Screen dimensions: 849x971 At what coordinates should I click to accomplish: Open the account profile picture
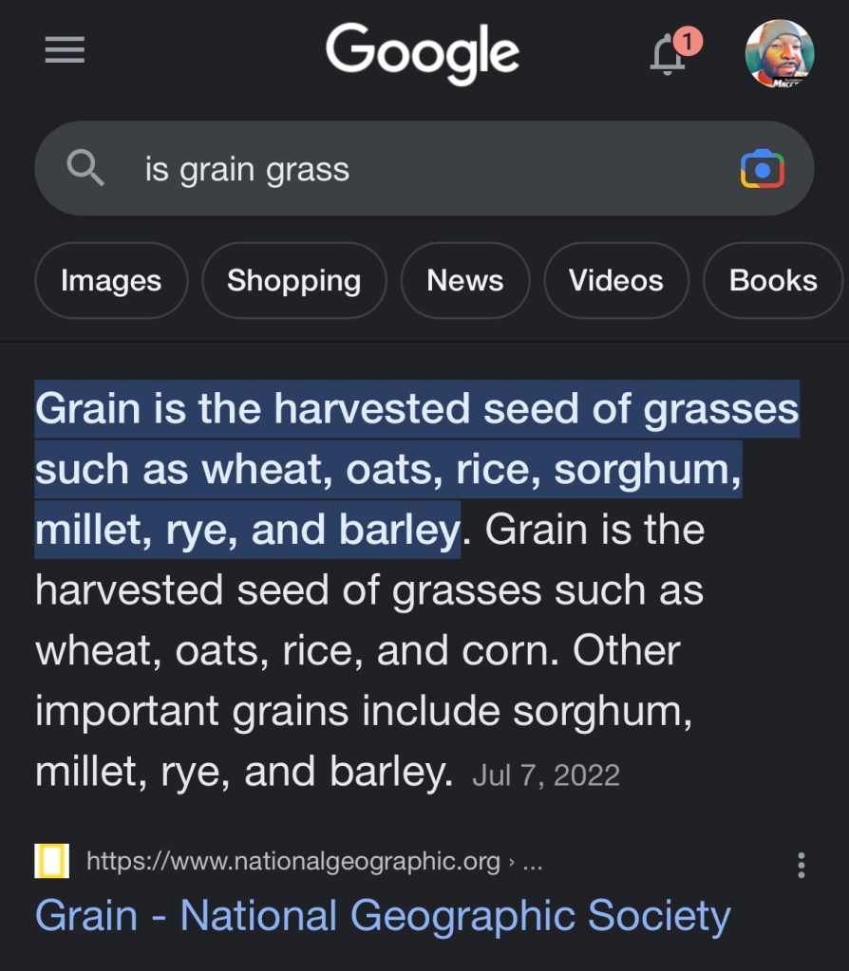[x=779, y=53]
